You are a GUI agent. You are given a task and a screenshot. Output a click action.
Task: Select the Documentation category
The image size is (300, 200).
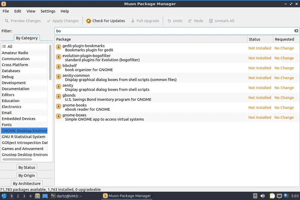click(x=24, y=89)
